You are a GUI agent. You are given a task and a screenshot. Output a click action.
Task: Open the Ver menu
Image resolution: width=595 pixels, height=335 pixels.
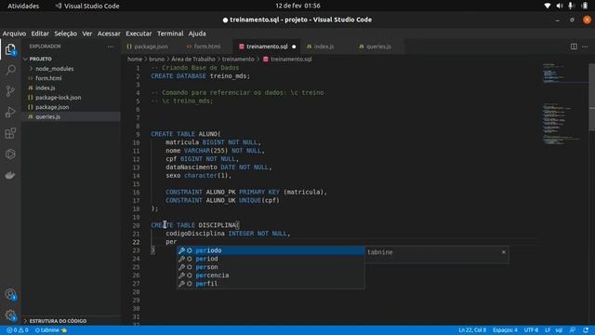click(86, 33)
